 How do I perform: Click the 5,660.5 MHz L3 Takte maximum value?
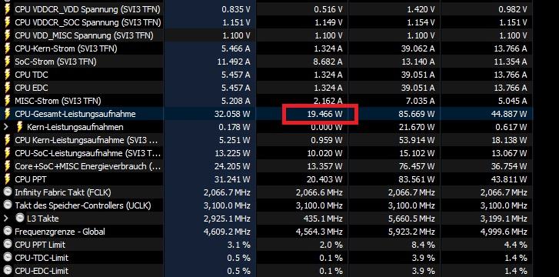[411, 219]
